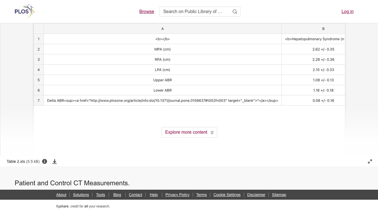Open the Help footer link
This screenshot has height=213, width=378.
pyautogui.click(x=154, y=195)
